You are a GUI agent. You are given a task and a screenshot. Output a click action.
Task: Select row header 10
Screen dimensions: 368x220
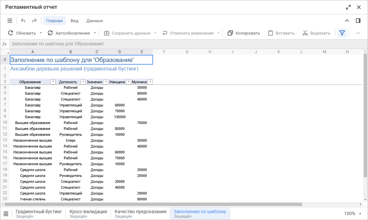[5, 122]
